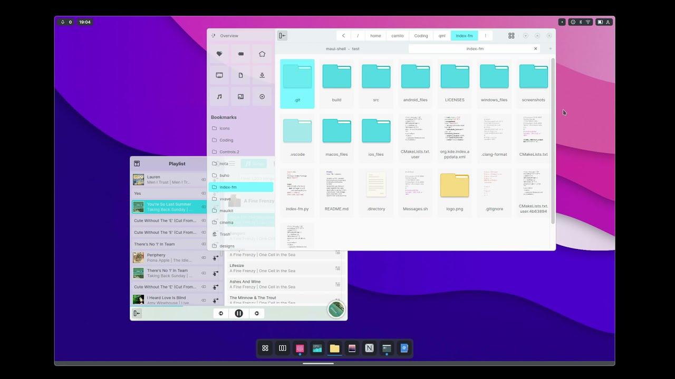Navigate to qml in breadcrumb
This screenshot has width=675, height=379.
pyautogui.click(x=442, y=36)
